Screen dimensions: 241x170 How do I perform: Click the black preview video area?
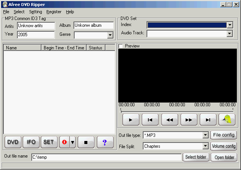click(177, 75)
